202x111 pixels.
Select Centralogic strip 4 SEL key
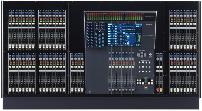point(120,56)
